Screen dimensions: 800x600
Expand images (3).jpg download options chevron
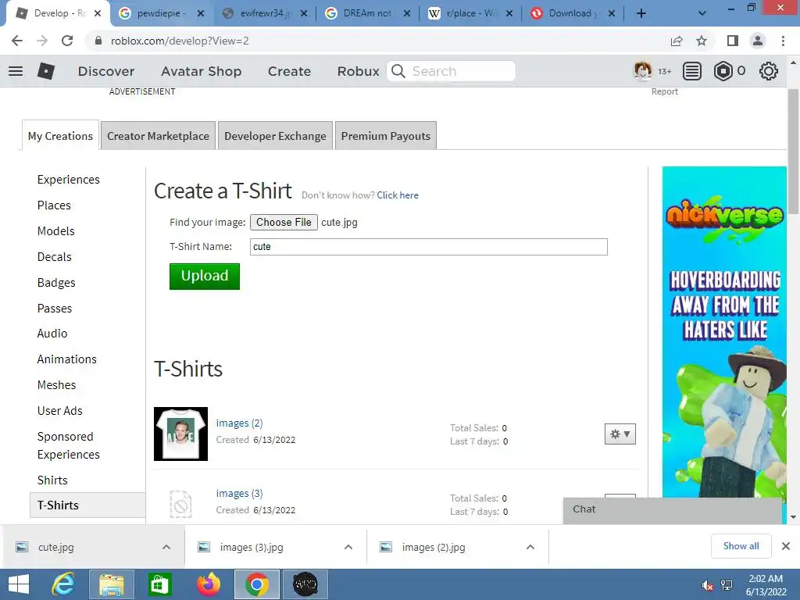348,547
